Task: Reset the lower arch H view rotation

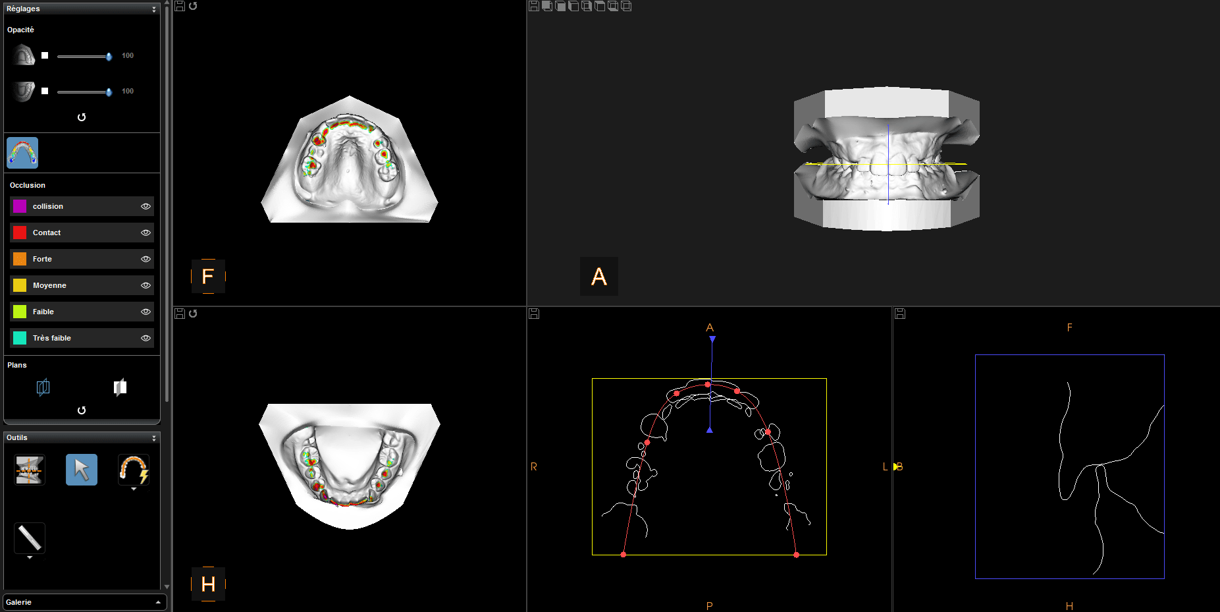Action: pyautogui.click(x=193, y=314)
